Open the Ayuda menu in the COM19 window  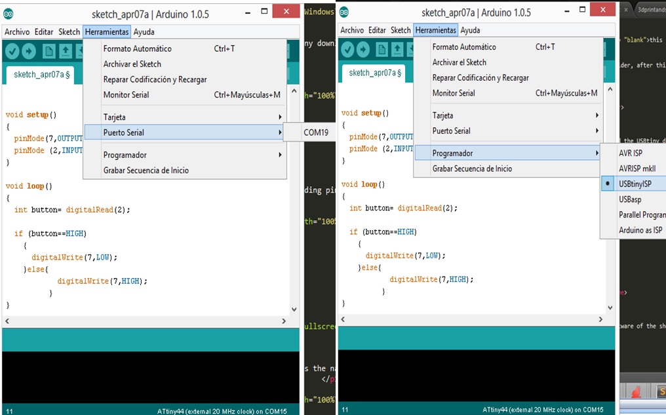[x=144, y=32]
